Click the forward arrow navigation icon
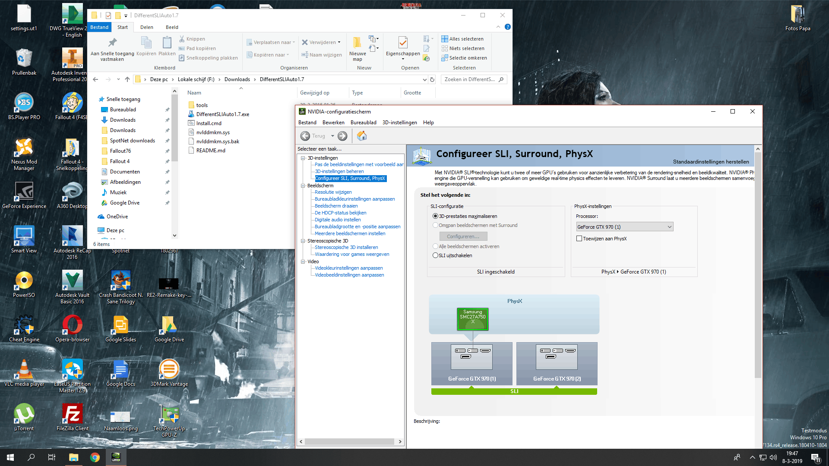Screen dimensions: 829x466 [x=342, y=136]
